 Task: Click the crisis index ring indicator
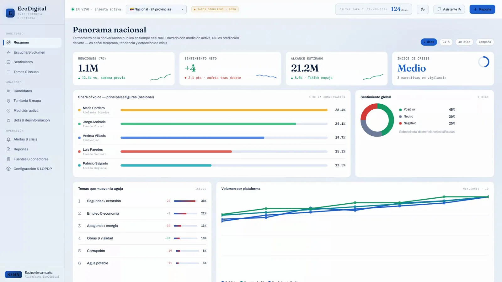pyautogui.click(x=483, y=62)
